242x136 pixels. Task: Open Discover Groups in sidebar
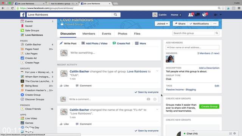(x=34, y=99)
